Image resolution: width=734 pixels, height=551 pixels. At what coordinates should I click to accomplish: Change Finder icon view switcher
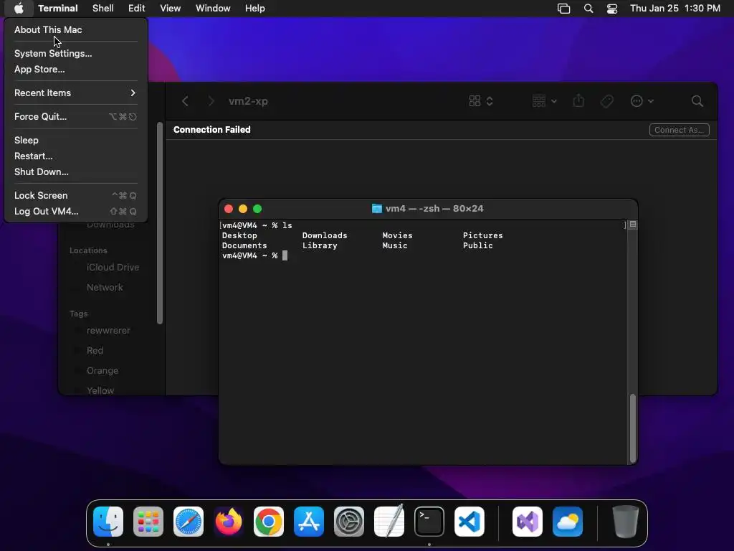(481, 101)
